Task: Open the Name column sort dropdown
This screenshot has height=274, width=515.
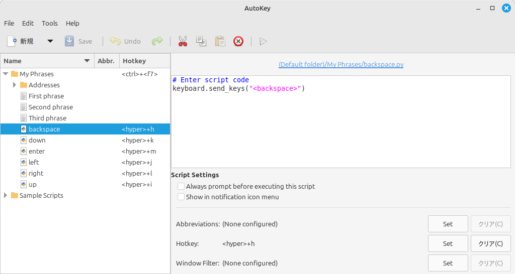Action: tap(87, 61)
